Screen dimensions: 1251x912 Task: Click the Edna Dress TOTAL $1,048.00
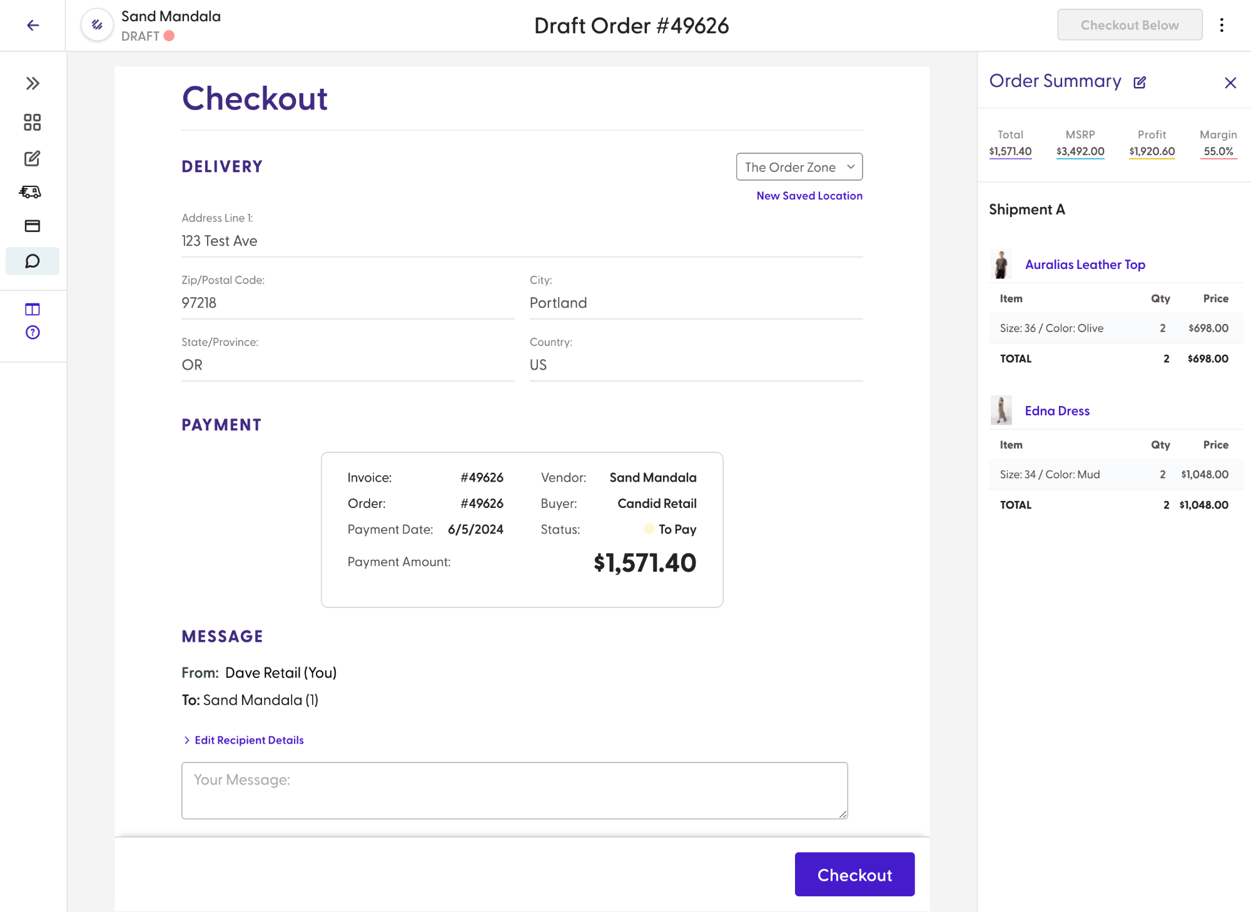(x=1204, y=505)
